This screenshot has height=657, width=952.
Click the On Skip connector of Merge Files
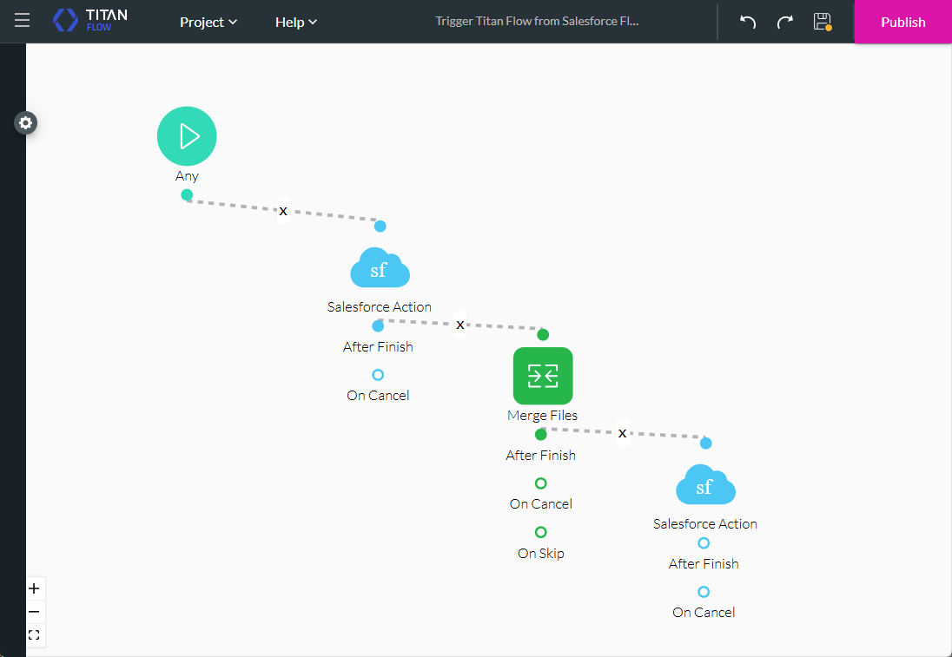541,532
